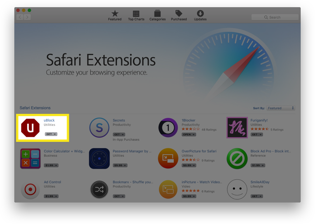The width and height of the screenshot is (315, 224).
Task: Open the Block Ad Pro title link
Action: point(271,151)
